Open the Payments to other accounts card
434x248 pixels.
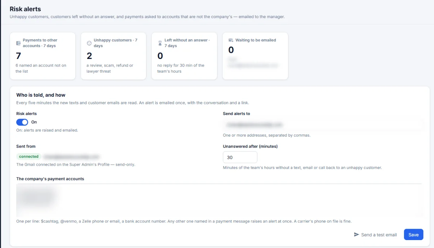(43, 56)
